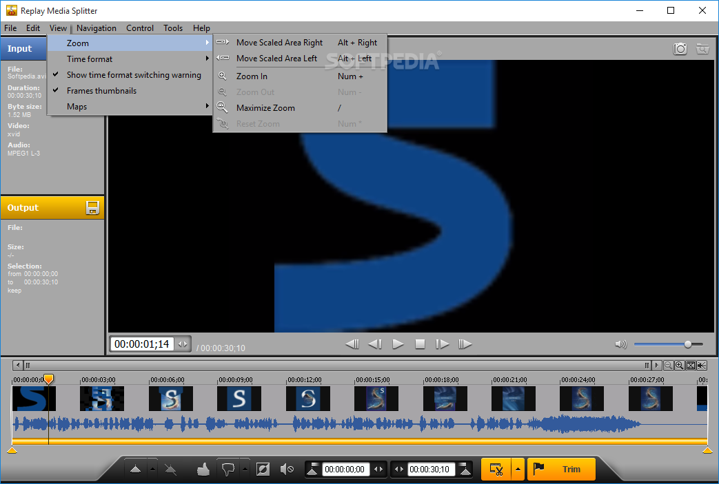This screenshot has height=484, width=719.
Task: Click the invert selection icon
Action: click(263, 469)
